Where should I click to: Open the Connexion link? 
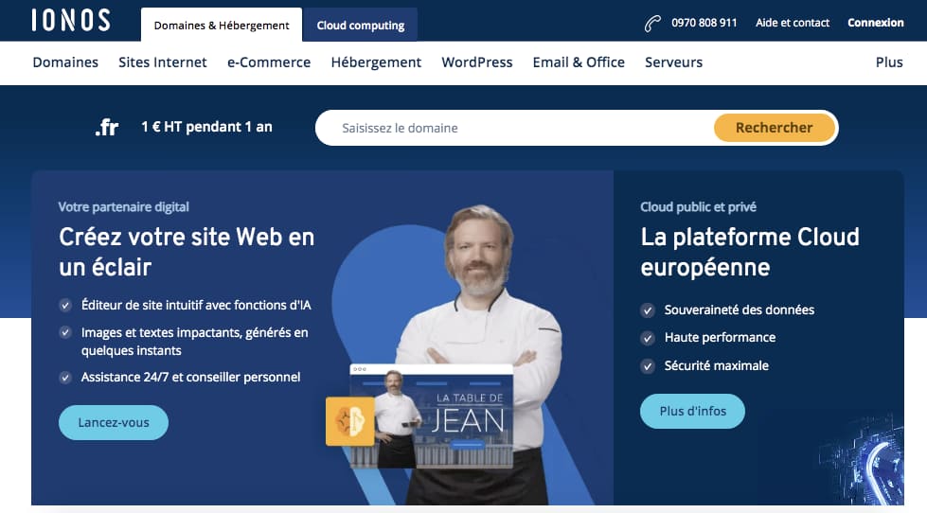(x=876, y=23)
